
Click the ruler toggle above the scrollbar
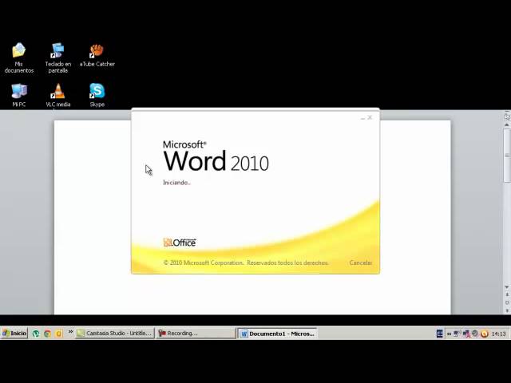[507, 116]
